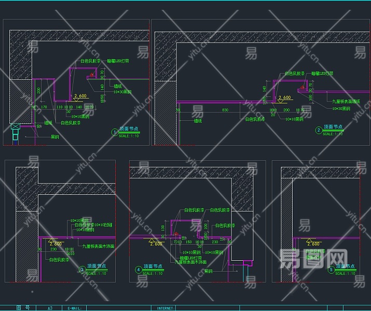Click the circled number 5 detail marker
Viewport: 371px width, 311px height.
click(x=331, y=270)
